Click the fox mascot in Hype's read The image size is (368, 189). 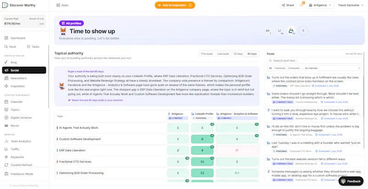click(62, 86)
